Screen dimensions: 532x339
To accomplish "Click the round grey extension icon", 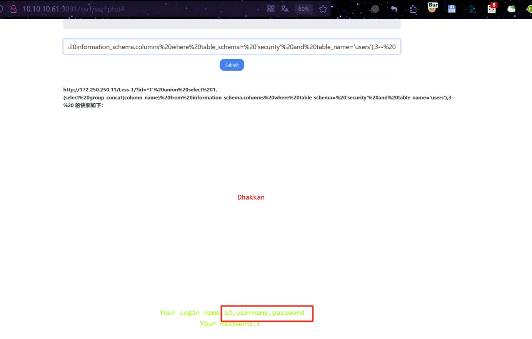I will point(375,9).
